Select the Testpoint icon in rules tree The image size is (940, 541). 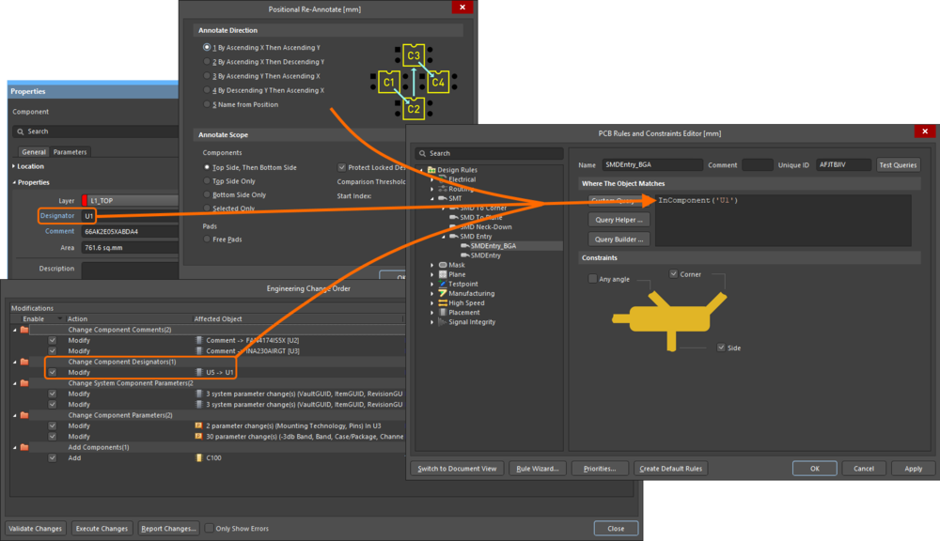443,284
